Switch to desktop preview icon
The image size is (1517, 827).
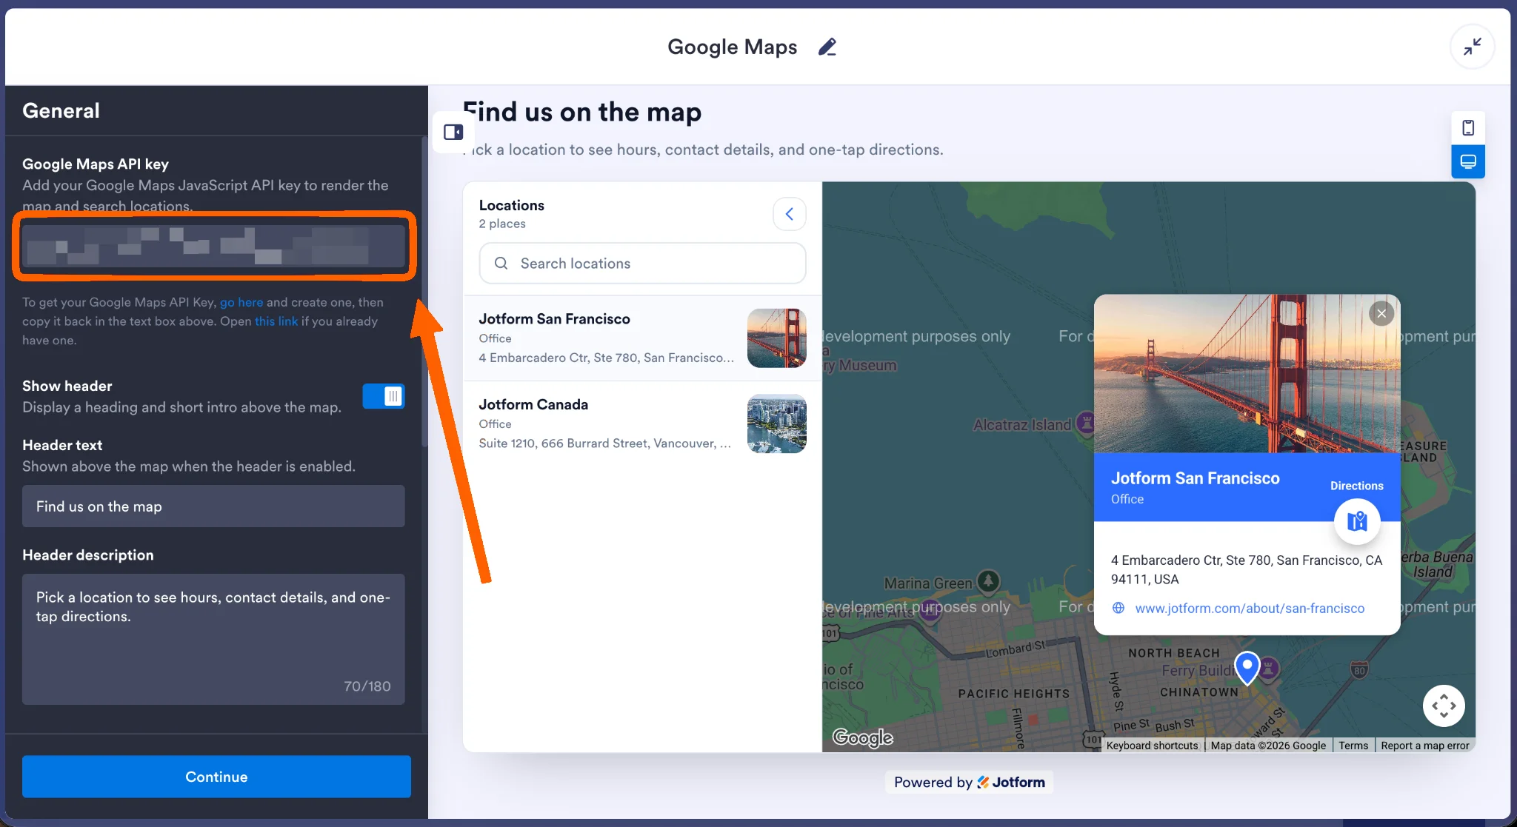coord(1468,161)
